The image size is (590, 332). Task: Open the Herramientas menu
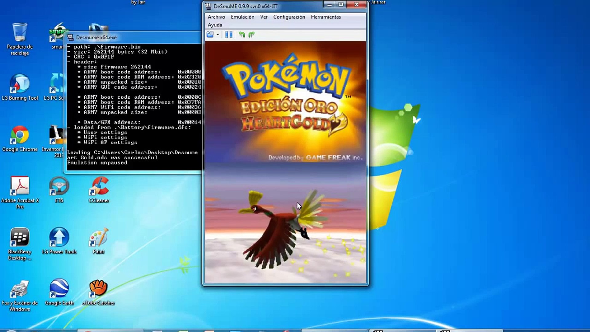click(326, 17)
